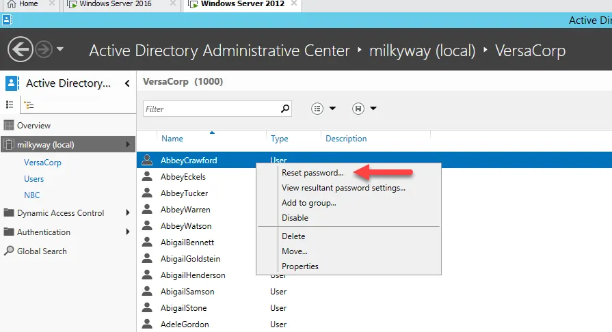Choose View resultant password settings

[x=343, y=188]
